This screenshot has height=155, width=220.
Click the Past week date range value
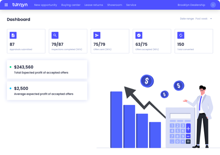pyautogui.click(x=201, y=19)
